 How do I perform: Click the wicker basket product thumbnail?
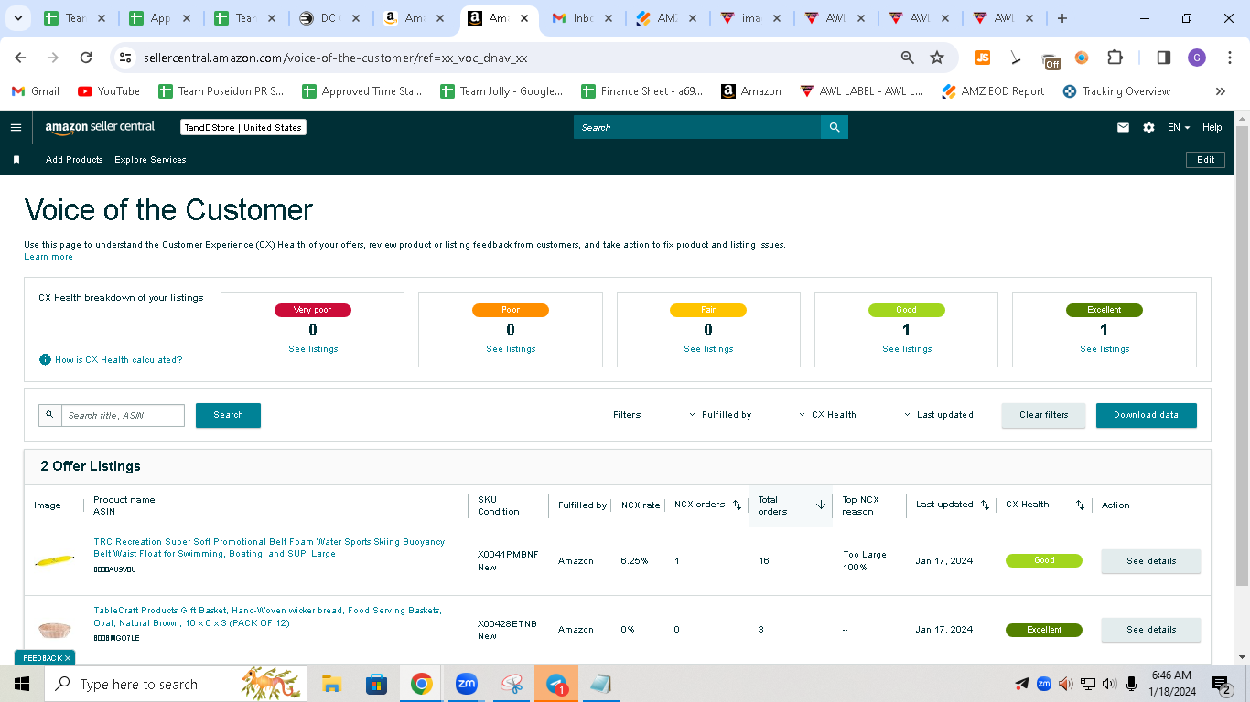[54, 629]
